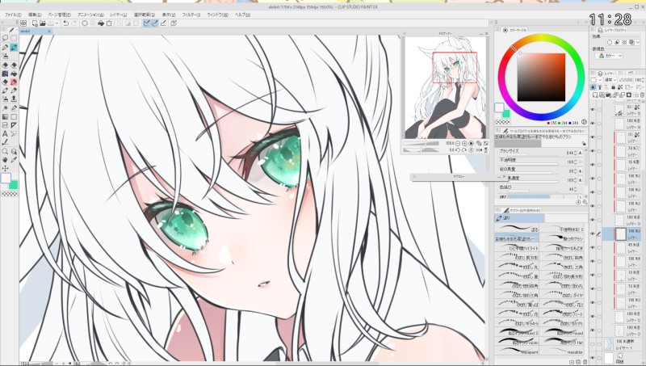Open the フィルター menu
The image size is (646, 366).
[191, 15]
